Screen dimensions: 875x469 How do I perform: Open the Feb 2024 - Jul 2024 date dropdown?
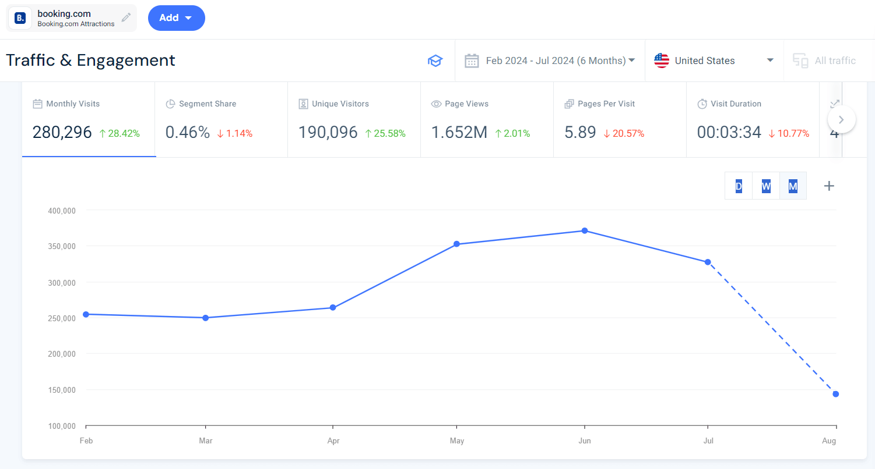[x=560, y=61]
